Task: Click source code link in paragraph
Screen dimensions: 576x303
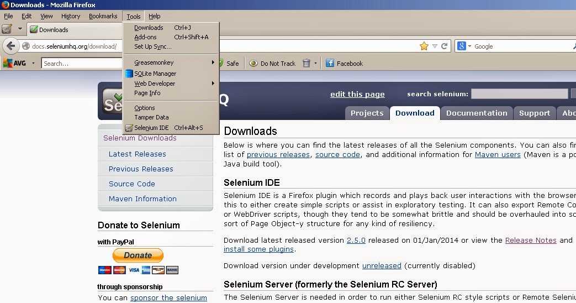Action: point(337,154)
